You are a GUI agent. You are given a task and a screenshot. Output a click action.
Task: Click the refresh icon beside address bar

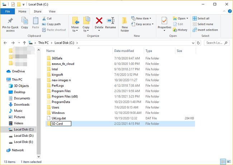coord(198,43)
